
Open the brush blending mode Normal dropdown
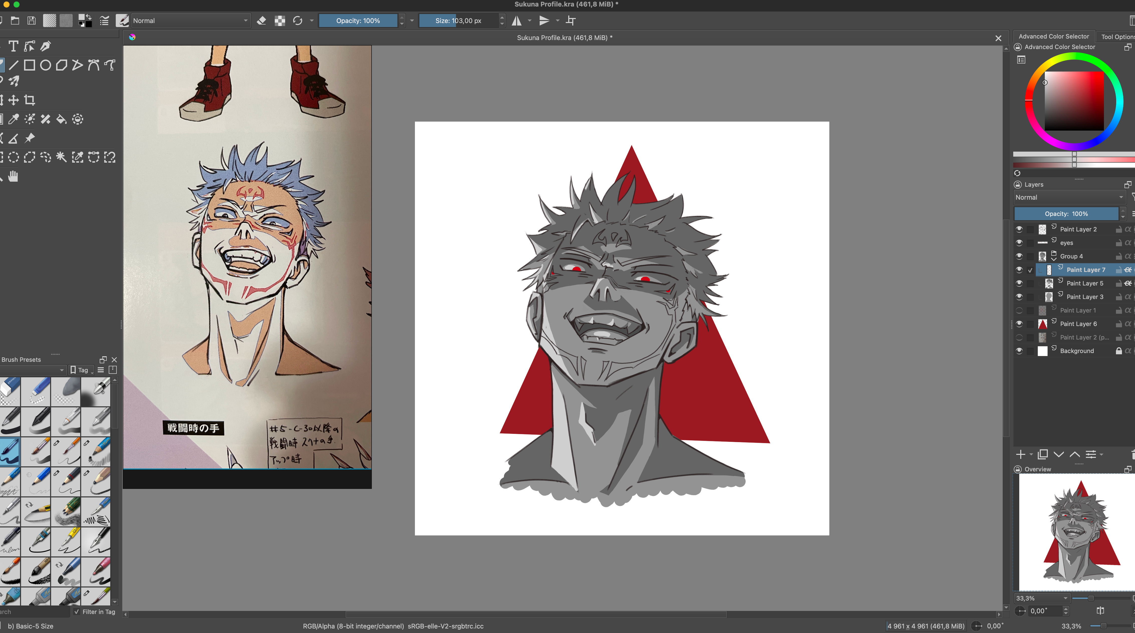191,21
